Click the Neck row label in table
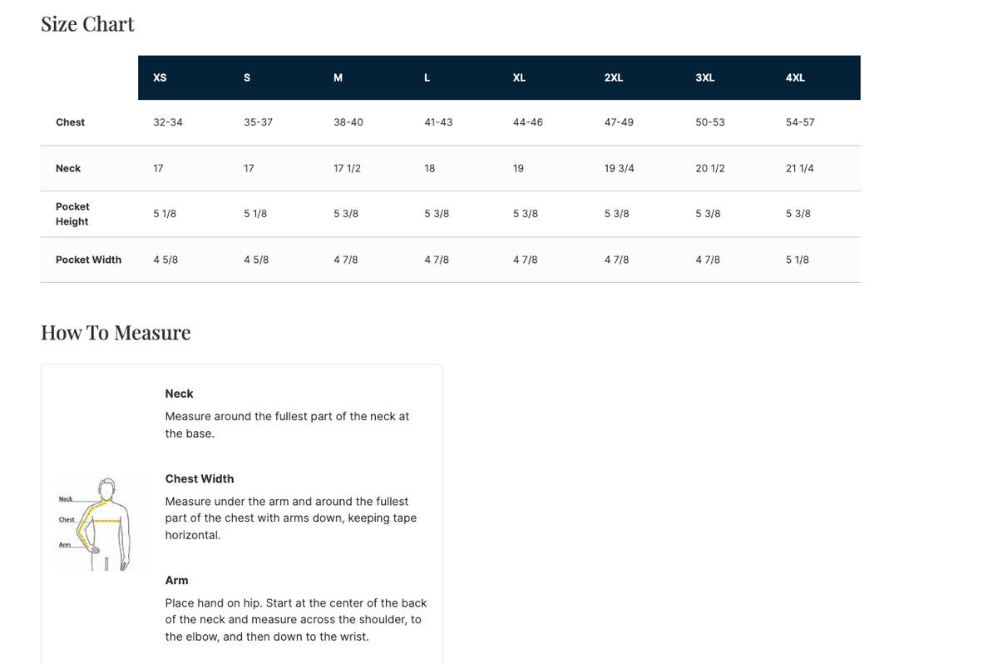The image size is (998, 664). click(x=68, y=168)
